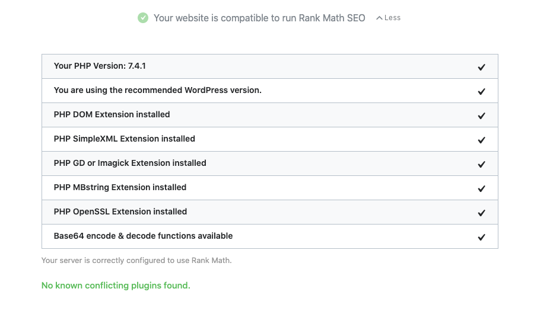Viewport: 534px width, 311px height.
Task: Click the website compatible with Rank Math heading
Action: (x=260, y=18)
